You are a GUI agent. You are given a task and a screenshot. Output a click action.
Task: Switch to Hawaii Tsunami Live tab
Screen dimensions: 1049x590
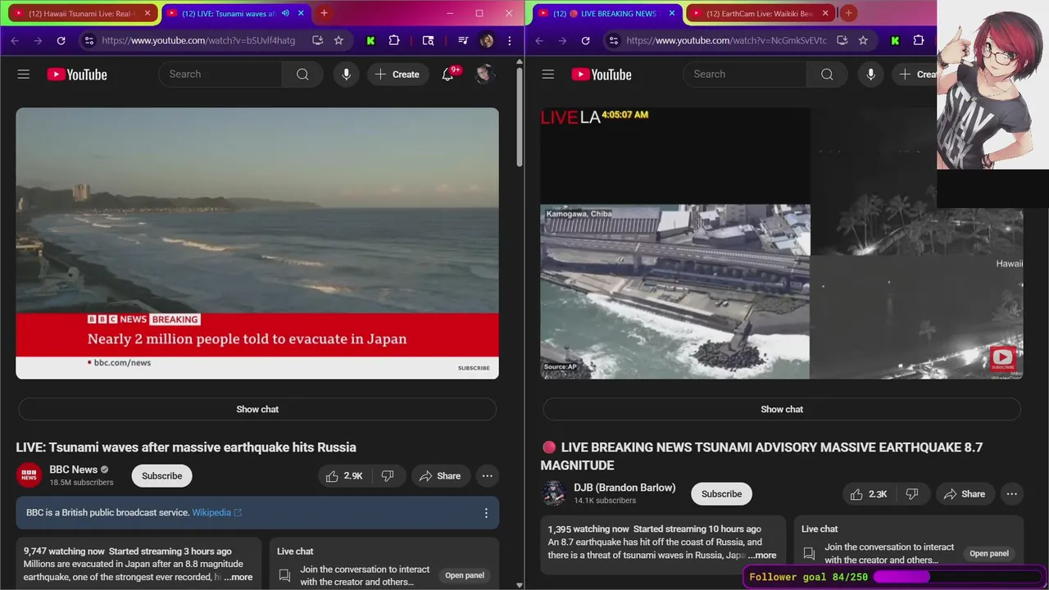[82, 13]
